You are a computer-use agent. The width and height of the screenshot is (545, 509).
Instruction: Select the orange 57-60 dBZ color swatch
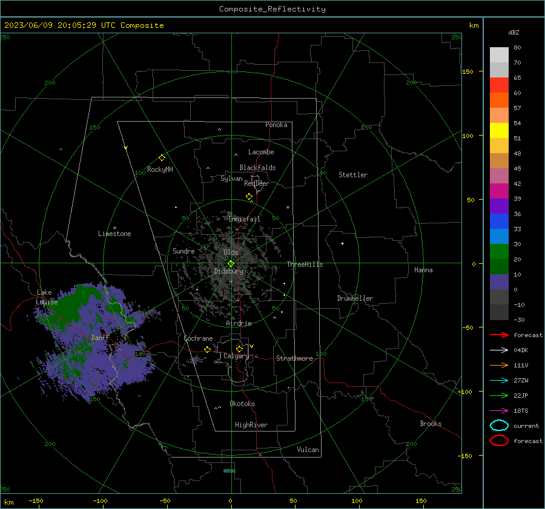(499, 100)
